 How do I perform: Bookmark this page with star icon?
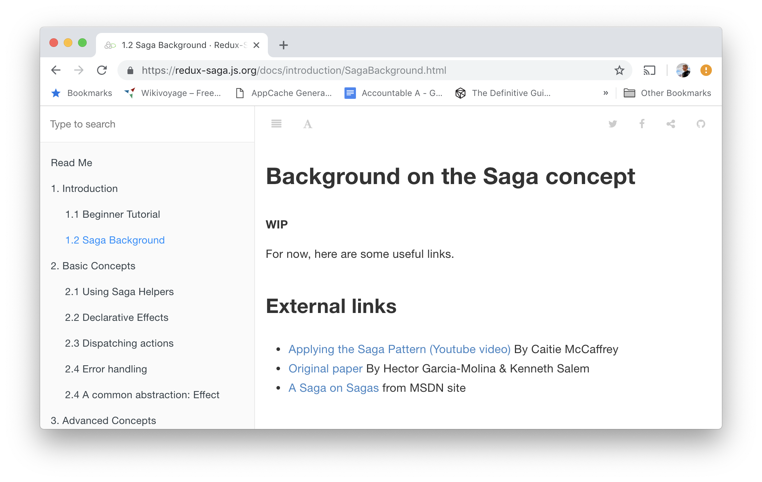[x=619, y=70]
